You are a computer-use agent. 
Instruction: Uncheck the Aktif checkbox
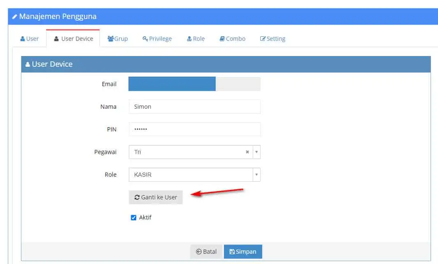133,217
